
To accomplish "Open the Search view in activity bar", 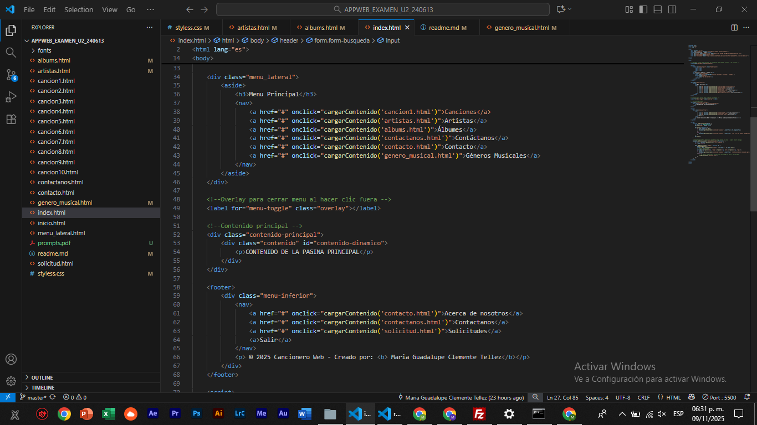I will click(11, 53).
